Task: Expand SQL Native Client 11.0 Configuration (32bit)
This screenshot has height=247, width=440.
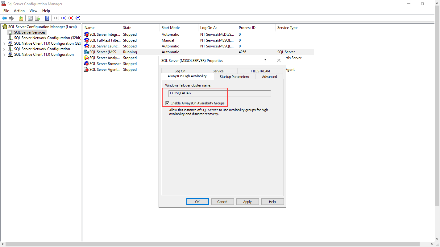Action: coord(5,43)
